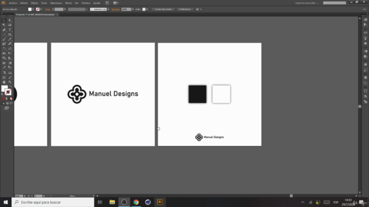369x207 pixels.
Task: Enable Draw Behind mode
Action: (x=7, y=103)
